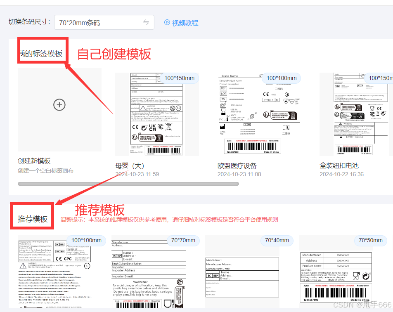Open the recommended 70*70mm template thumbnail

tap(153, 272)
